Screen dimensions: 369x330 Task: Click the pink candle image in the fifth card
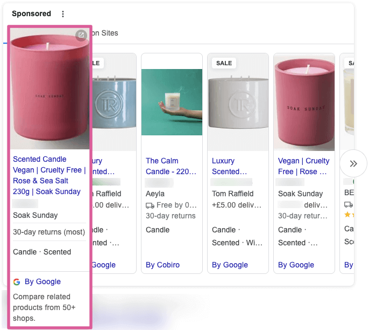coord(304,102)
